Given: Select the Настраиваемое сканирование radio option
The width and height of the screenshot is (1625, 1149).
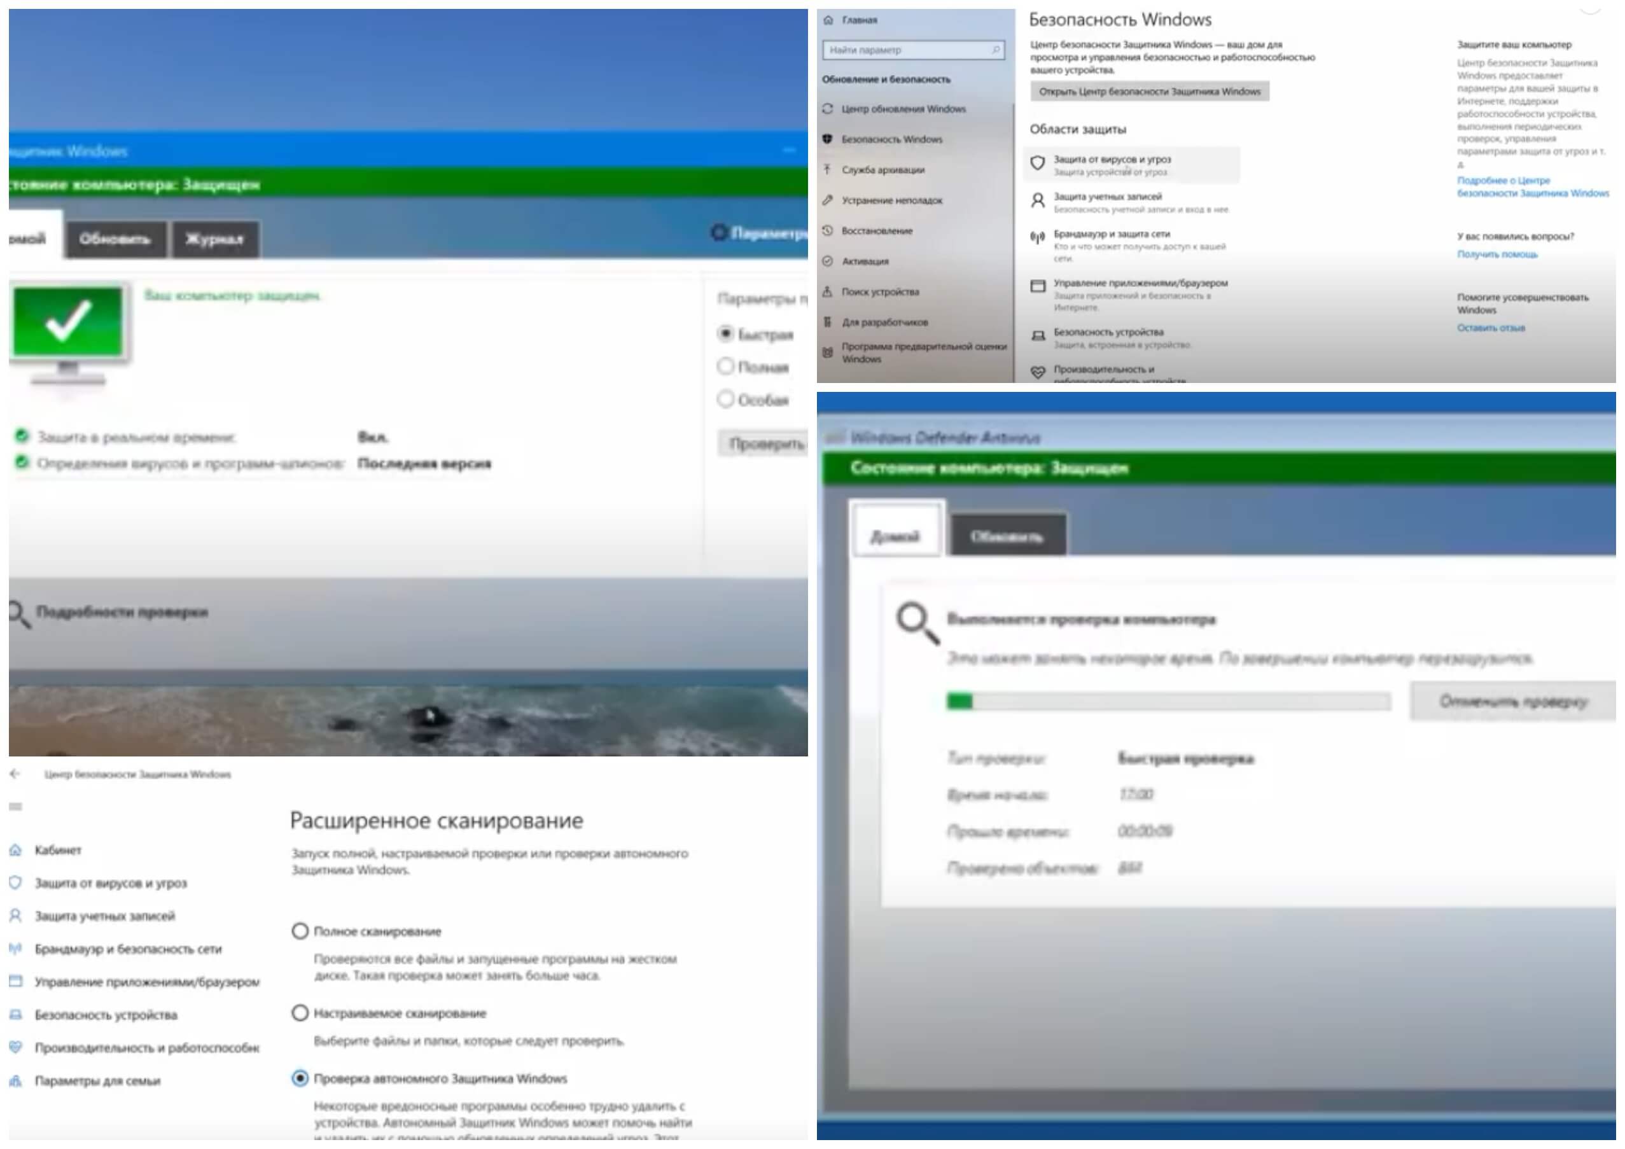Looking at the screenshot, I should pyautogui.click(x=300, y=1013).
